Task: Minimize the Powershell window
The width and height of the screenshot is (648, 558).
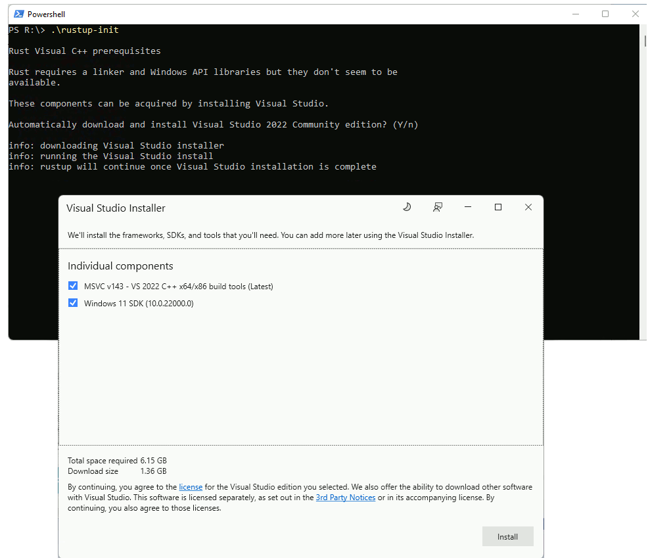Action: (575, 14)
